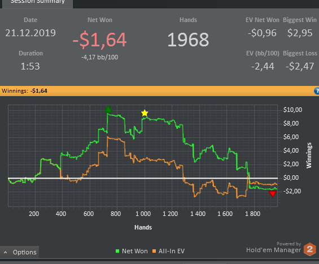Click the $0,00 axis label
The image size is (319, 264).
[x=291, y=178]
